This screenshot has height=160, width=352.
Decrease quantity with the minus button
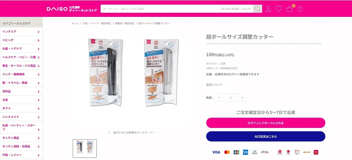click(x=219, y=97)
